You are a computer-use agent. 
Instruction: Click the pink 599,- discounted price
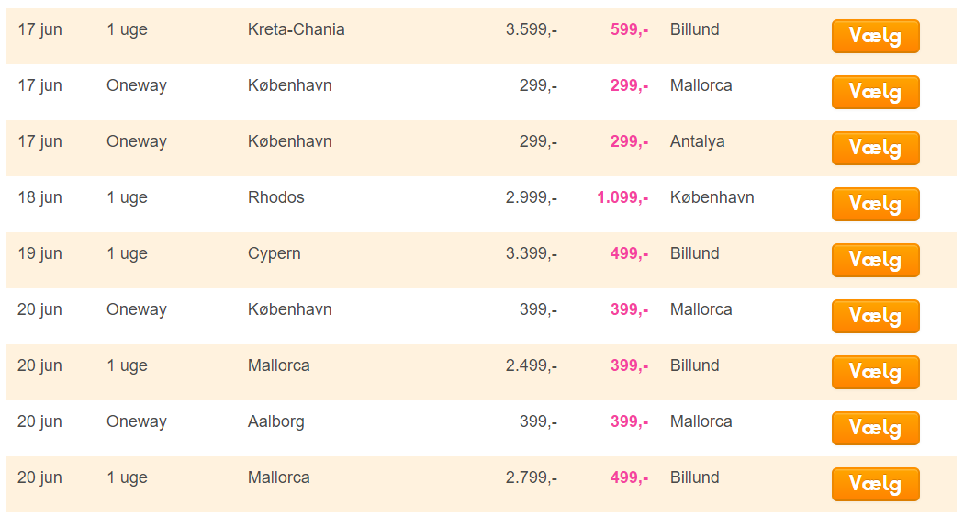pos(629,29)
